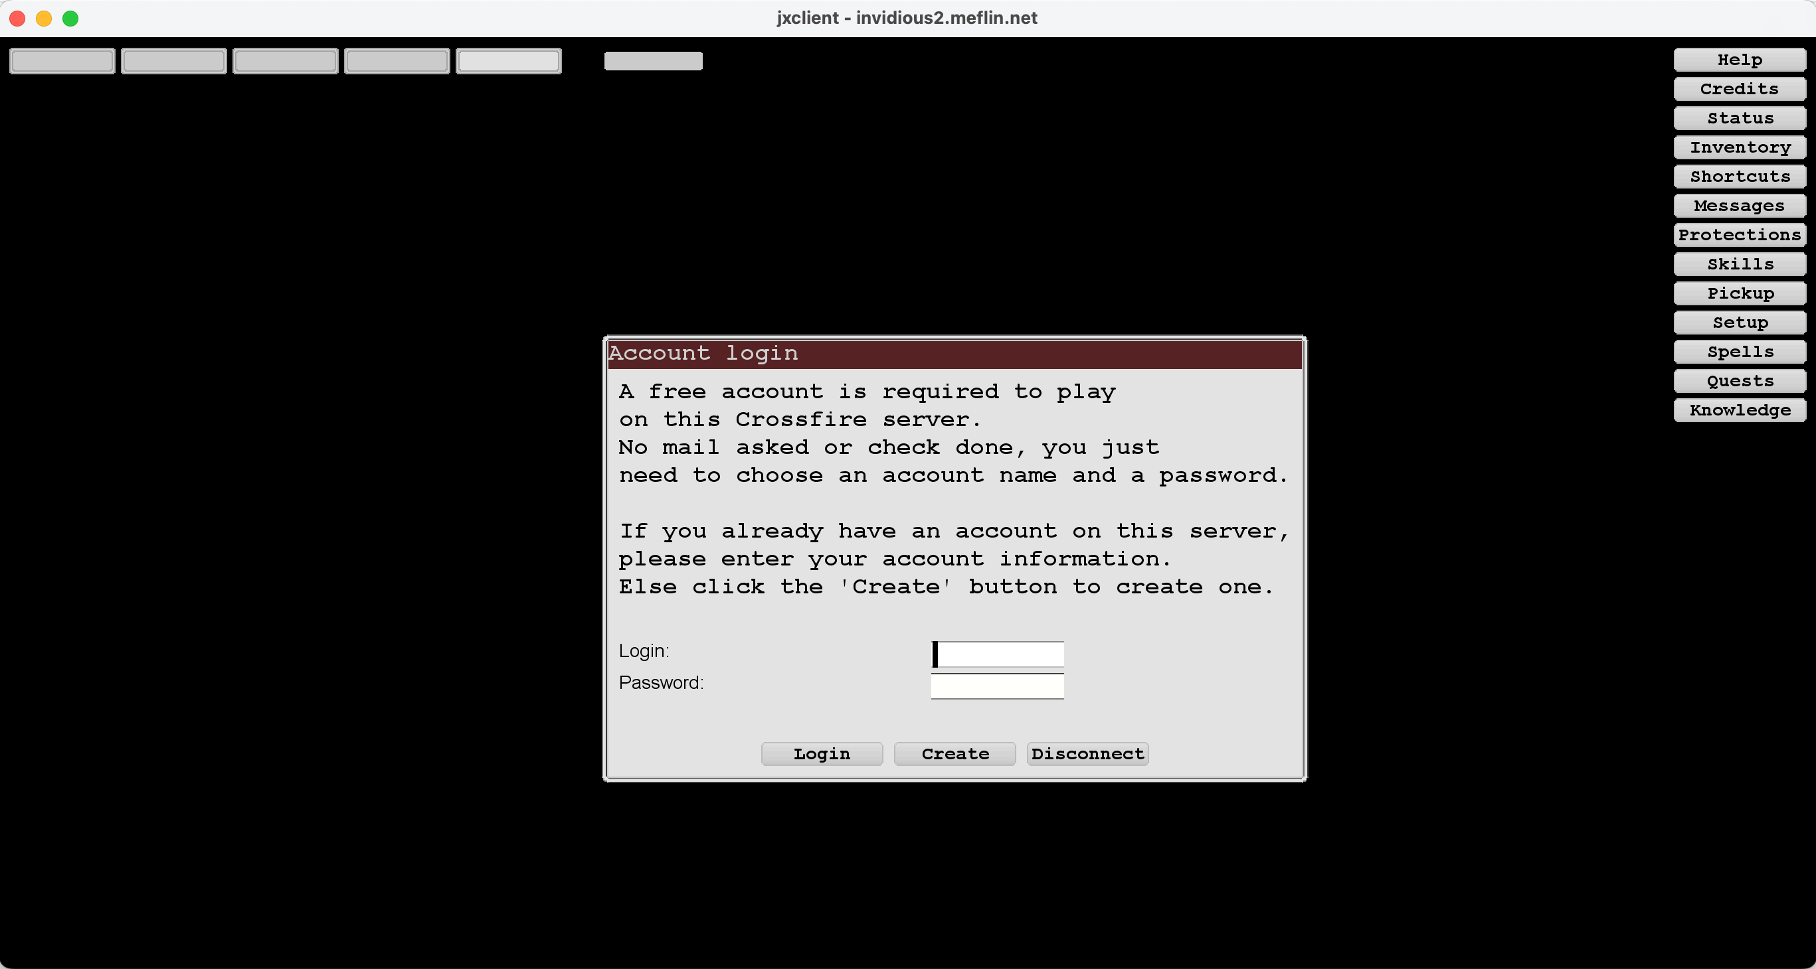1816x969 pixels.
Task: Open the Quests log
Action: point(1739,382)
